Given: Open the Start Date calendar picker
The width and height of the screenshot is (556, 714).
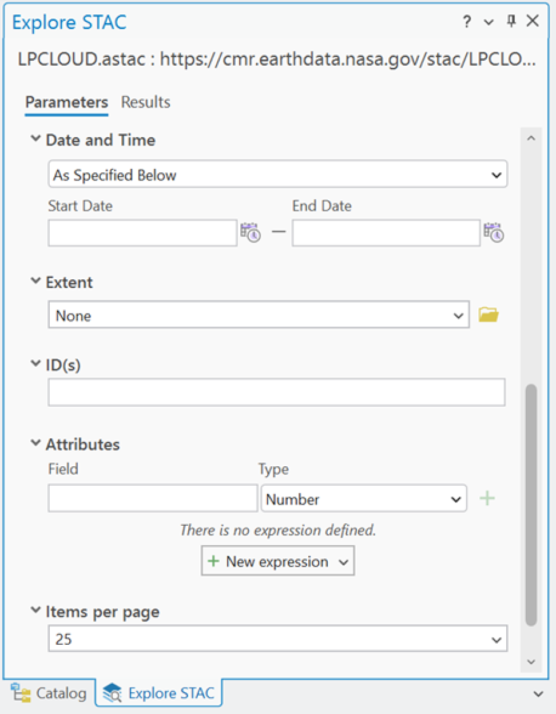Looking at the screenshot, I should [x=251, y=232].
